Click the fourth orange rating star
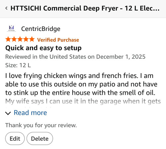Image resolution: width=166 pixels, height=149 pixels. tap(26, 39)
